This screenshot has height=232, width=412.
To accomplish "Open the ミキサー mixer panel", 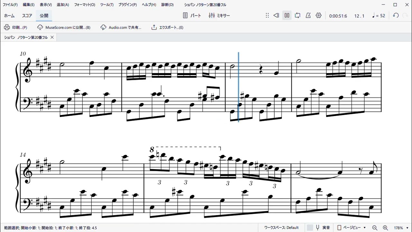I will pyautogui.click(x=219, y=15).
